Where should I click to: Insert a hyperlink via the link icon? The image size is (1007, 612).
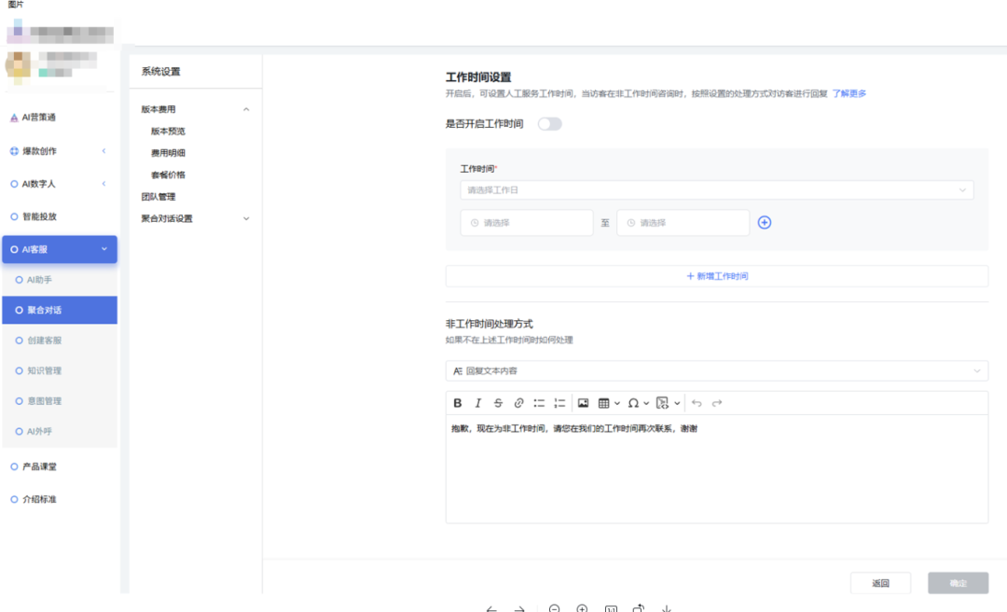click(x=518, y=403)
